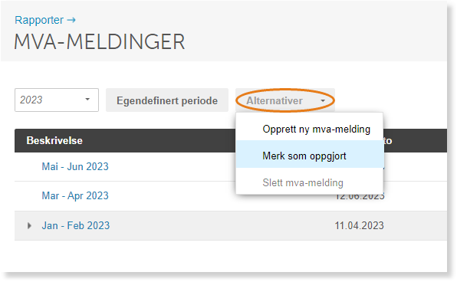Expand the Jan - Feb 2023 row triangle
457x282 pixels.
[29, 225]
